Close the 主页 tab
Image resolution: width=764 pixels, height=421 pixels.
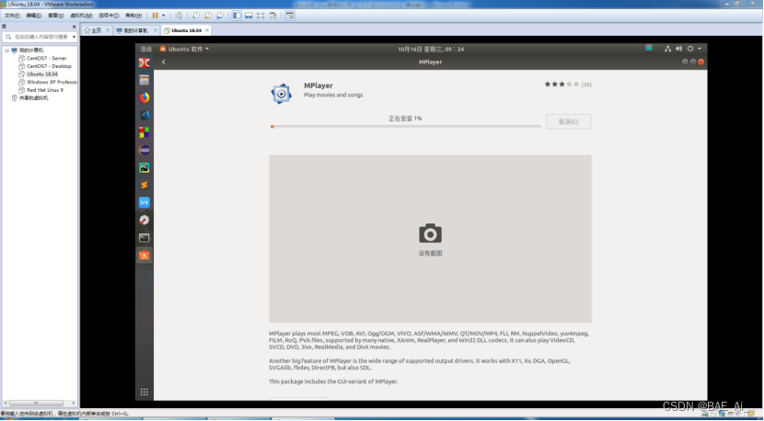108,30
